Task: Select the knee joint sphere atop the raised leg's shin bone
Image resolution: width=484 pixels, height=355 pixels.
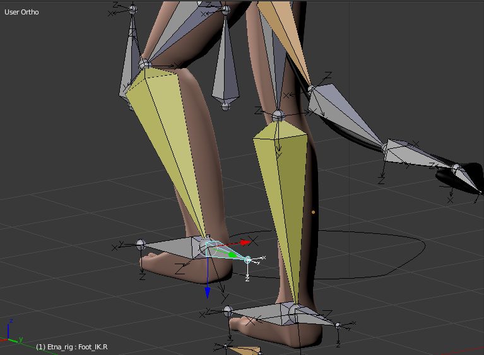Action: click(x=145, y=64)
